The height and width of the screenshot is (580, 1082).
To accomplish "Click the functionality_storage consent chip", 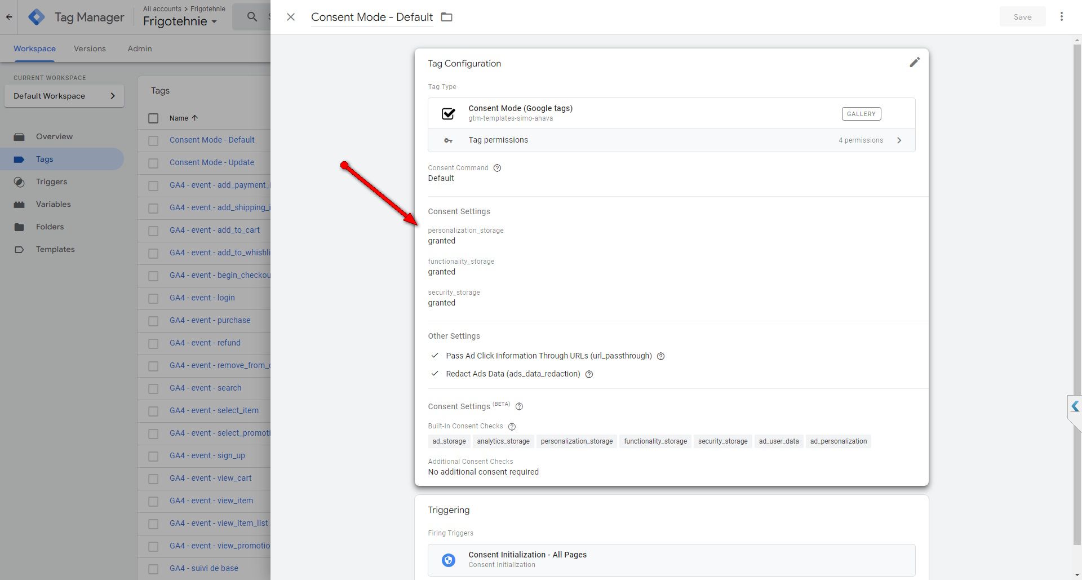I will (x=655, y=441).
